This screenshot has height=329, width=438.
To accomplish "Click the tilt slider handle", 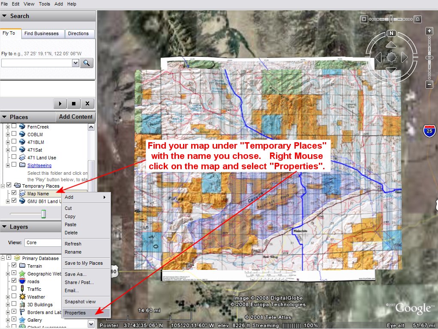I will click(391, 19).
